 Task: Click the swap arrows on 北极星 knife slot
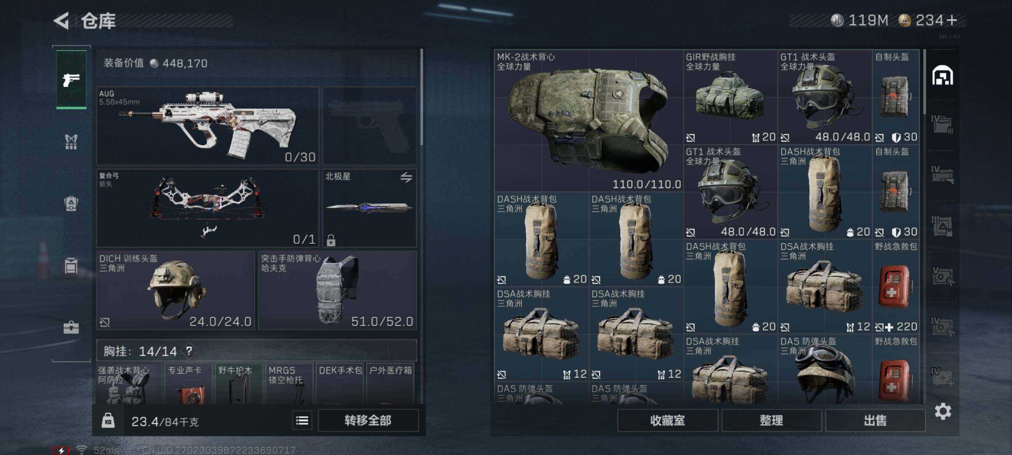tap(406, 177)
